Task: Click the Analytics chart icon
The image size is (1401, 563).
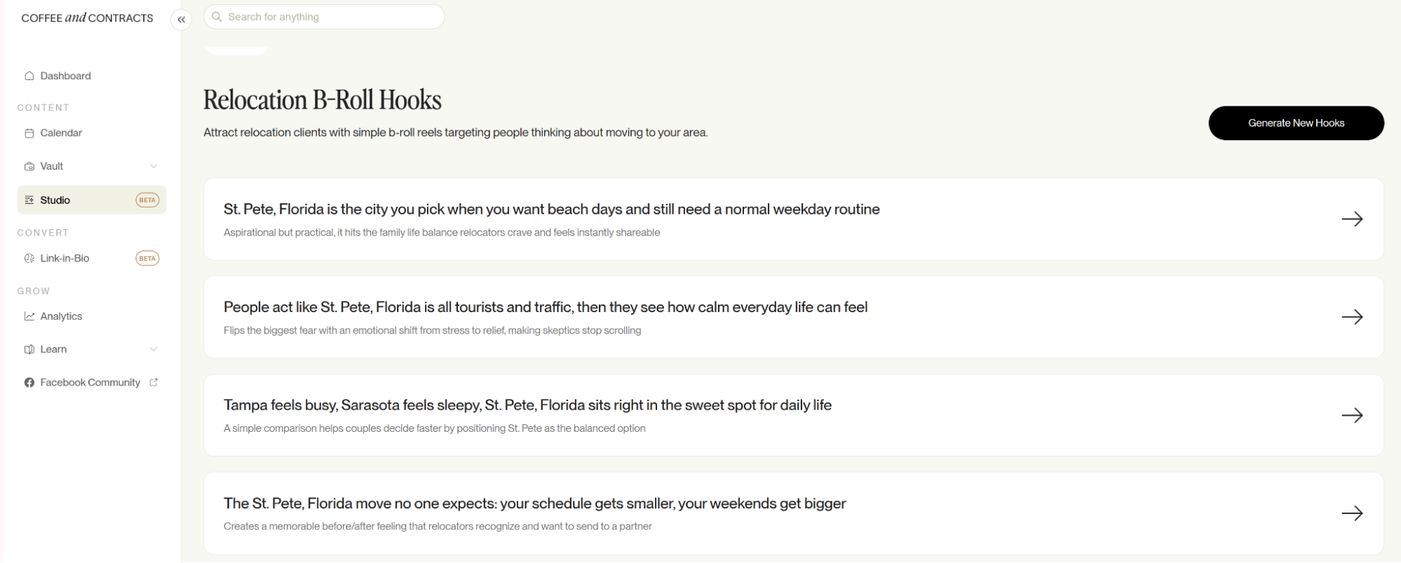Action: click(29, 316)
